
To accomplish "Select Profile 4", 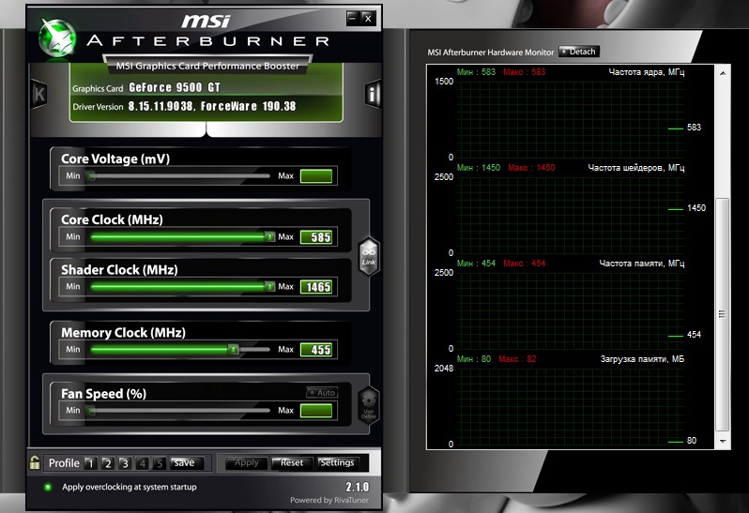I will pyautogui.click(x=143, y=463).
